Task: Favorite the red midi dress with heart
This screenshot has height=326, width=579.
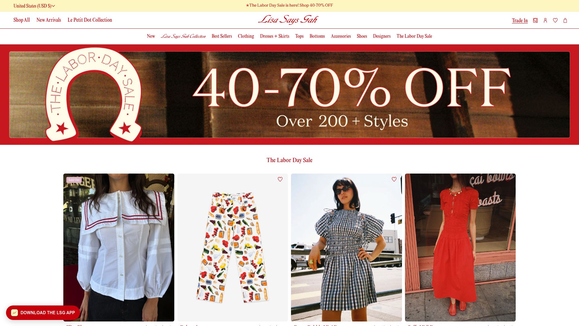Action: click(x=508, y=179)
